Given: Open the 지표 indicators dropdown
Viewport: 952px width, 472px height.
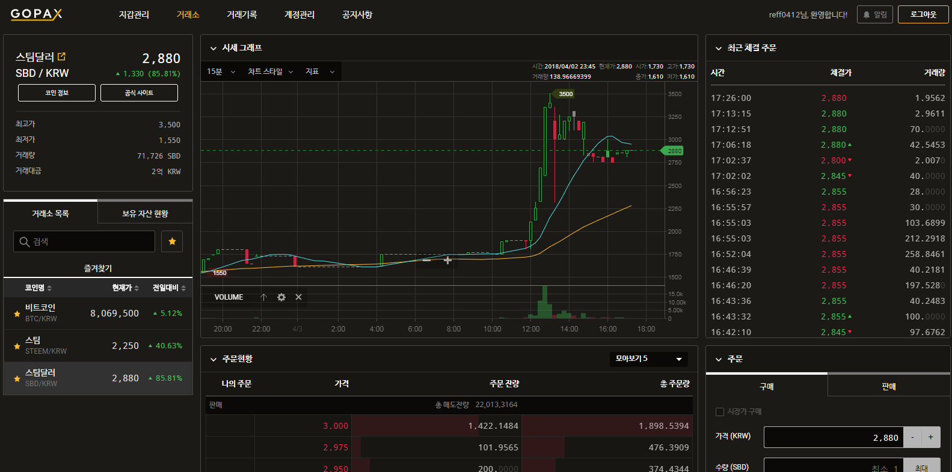Looking at the screenshot, I should pyautogui.click(x=320, y=72).
